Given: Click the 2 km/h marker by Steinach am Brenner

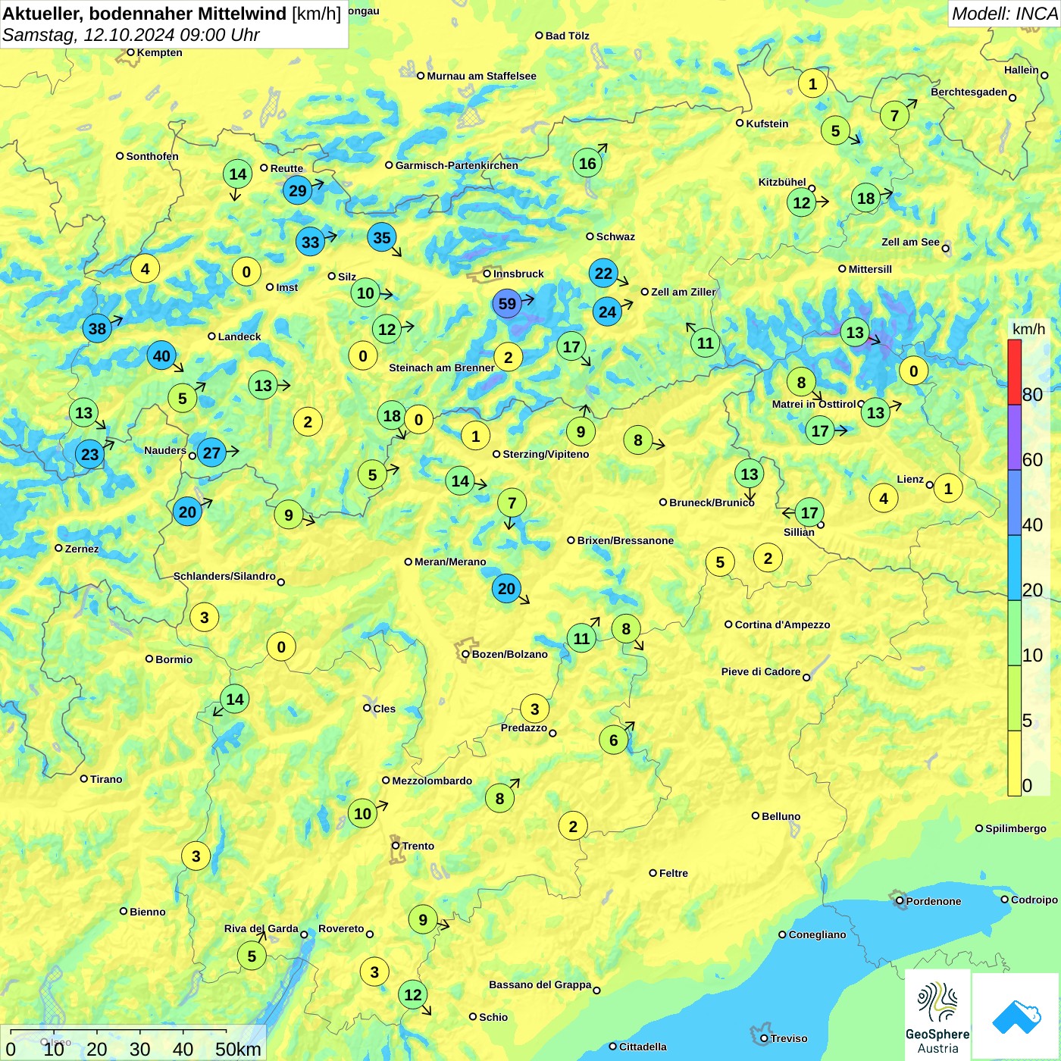Looking at the screenshot, I should [508, 357].
